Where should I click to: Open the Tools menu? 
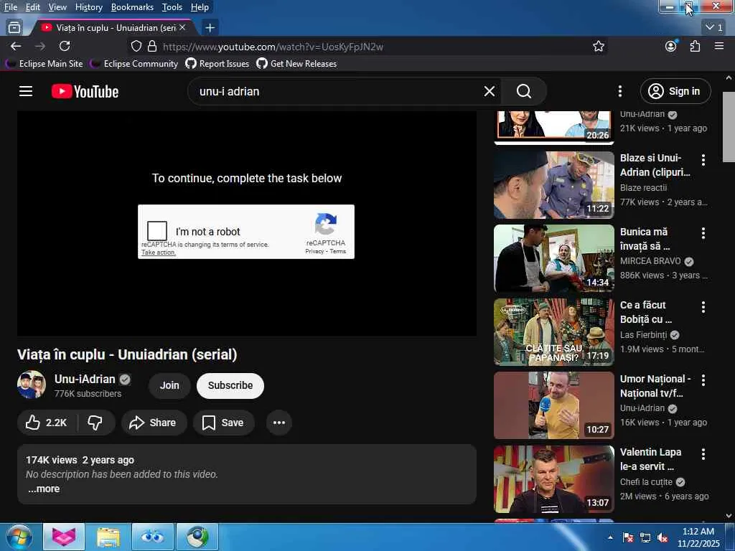(x=172, y=7)
